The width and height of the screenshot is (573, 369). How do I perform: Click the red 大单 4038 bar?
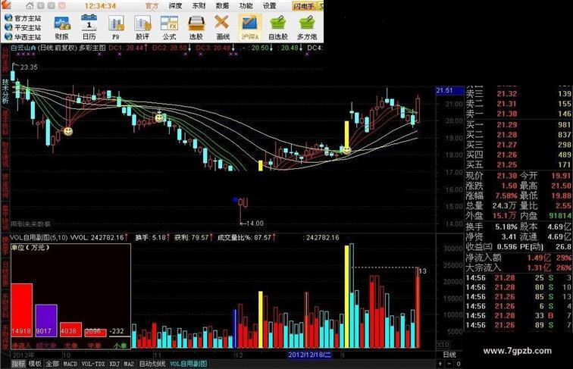[x=70, y=329]
